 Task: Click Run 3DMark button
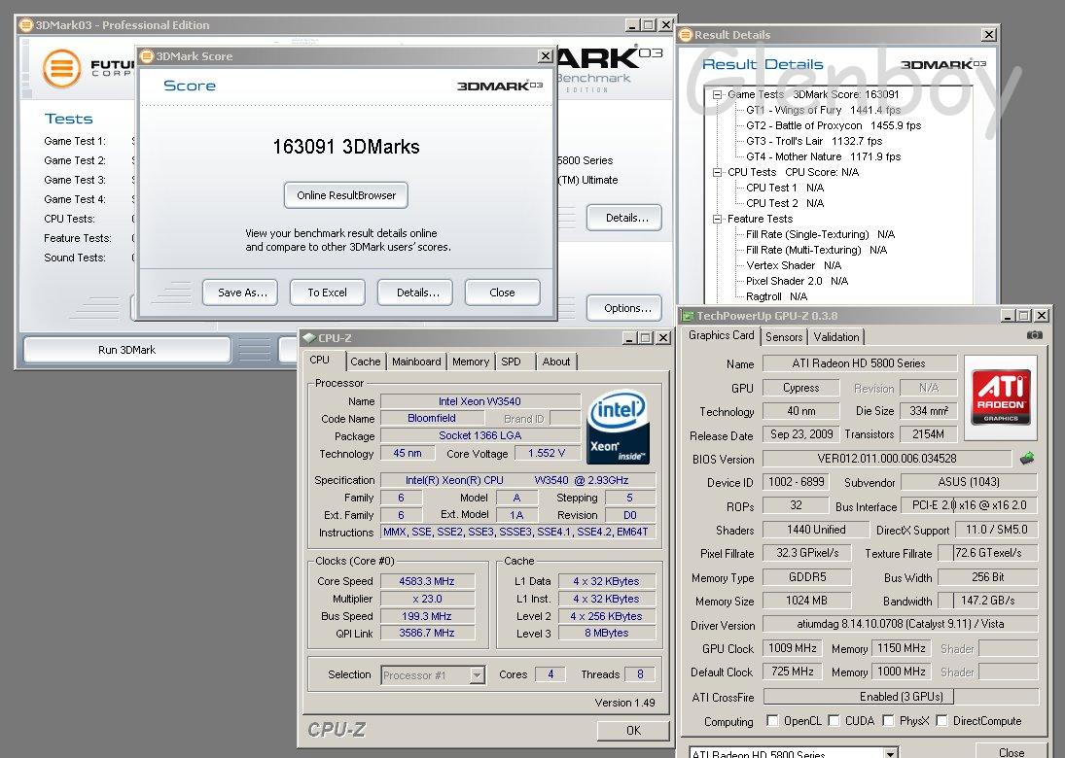click(x=126, y=350)
